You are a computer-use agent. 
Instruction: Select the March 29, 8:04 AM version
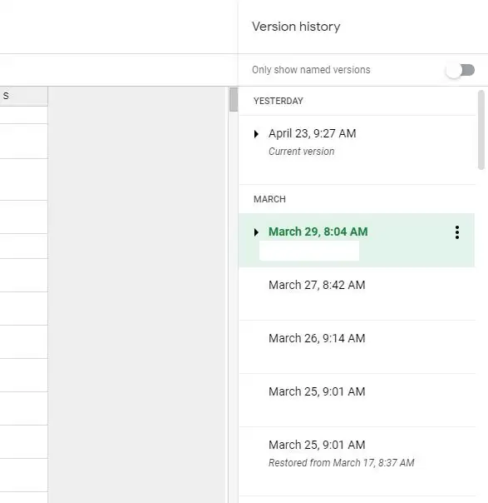[x=357, y=240]
